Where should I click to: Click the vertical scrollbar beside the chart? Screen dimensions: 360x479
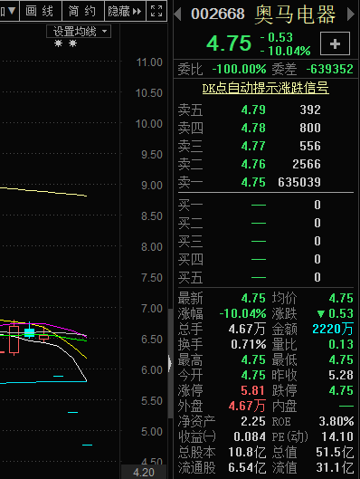(170, 363)
